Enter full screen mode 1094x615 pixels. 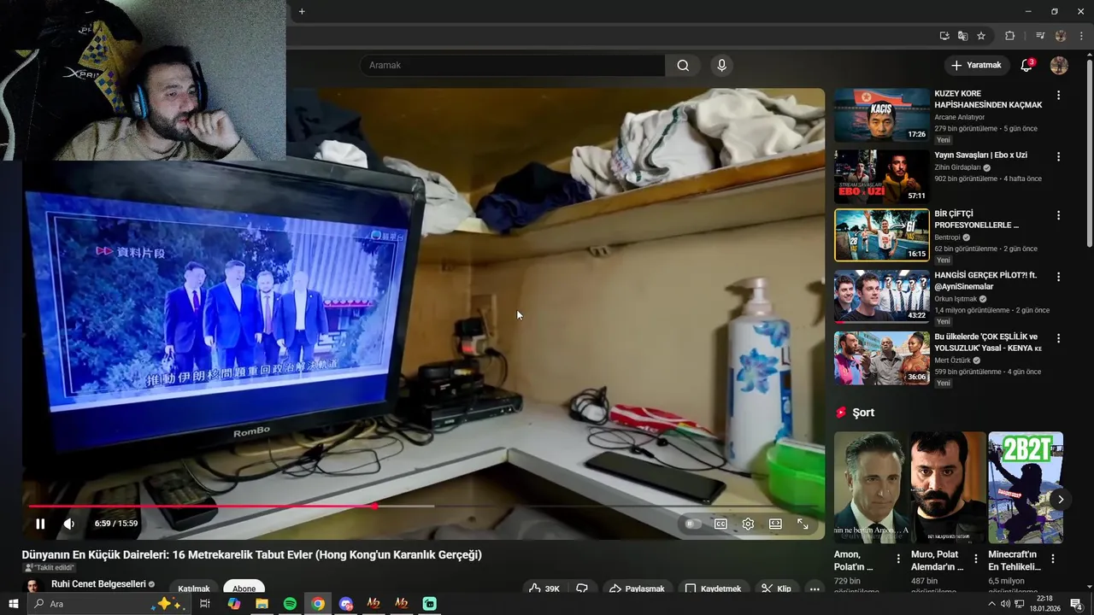tap(803, 524)
